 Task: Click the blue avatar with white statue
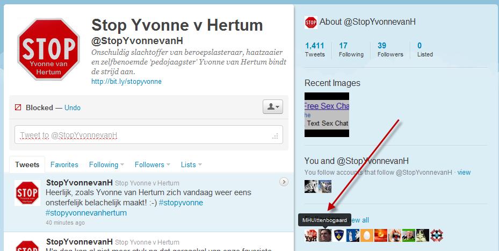tap(353, 235)
